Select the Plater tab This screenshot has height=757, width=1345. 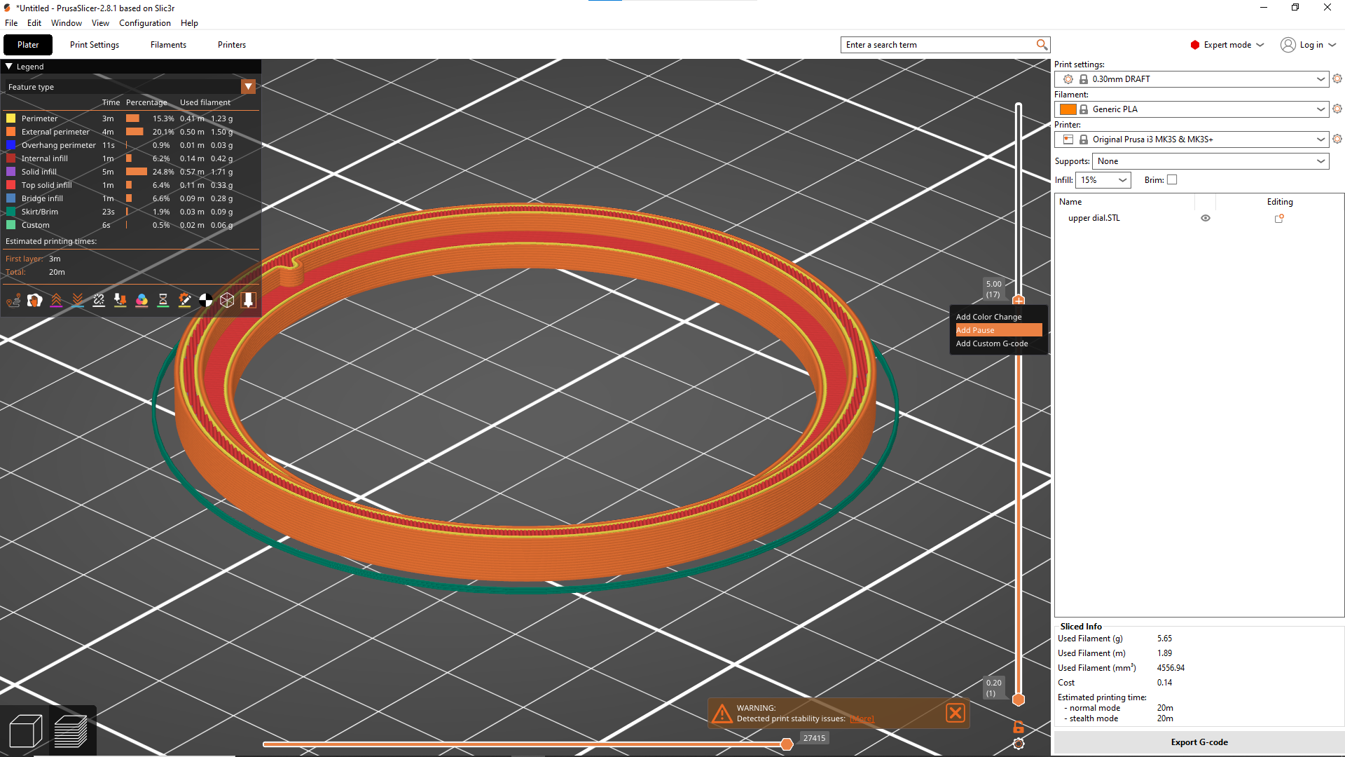point(28,45)
